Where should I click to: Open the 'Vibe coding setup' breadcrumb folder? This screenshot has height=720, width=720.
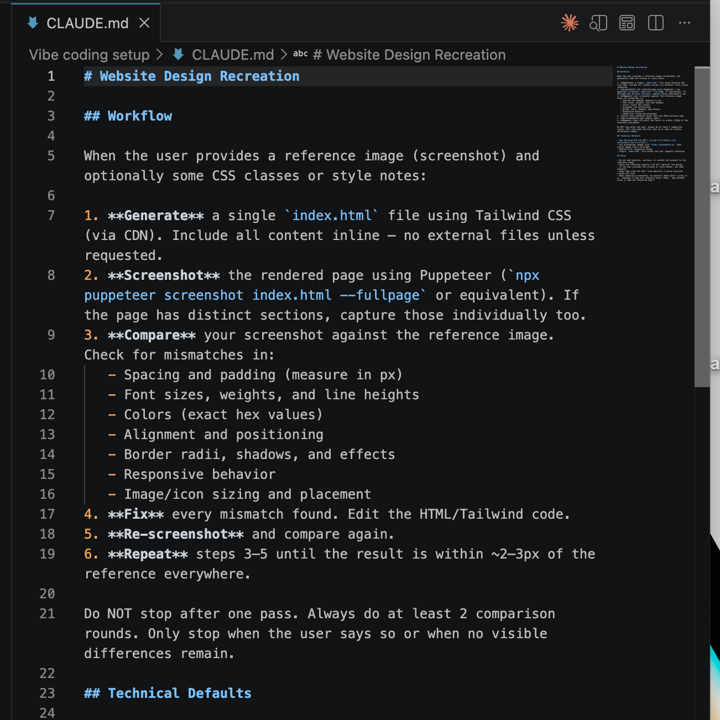(89, 55)
